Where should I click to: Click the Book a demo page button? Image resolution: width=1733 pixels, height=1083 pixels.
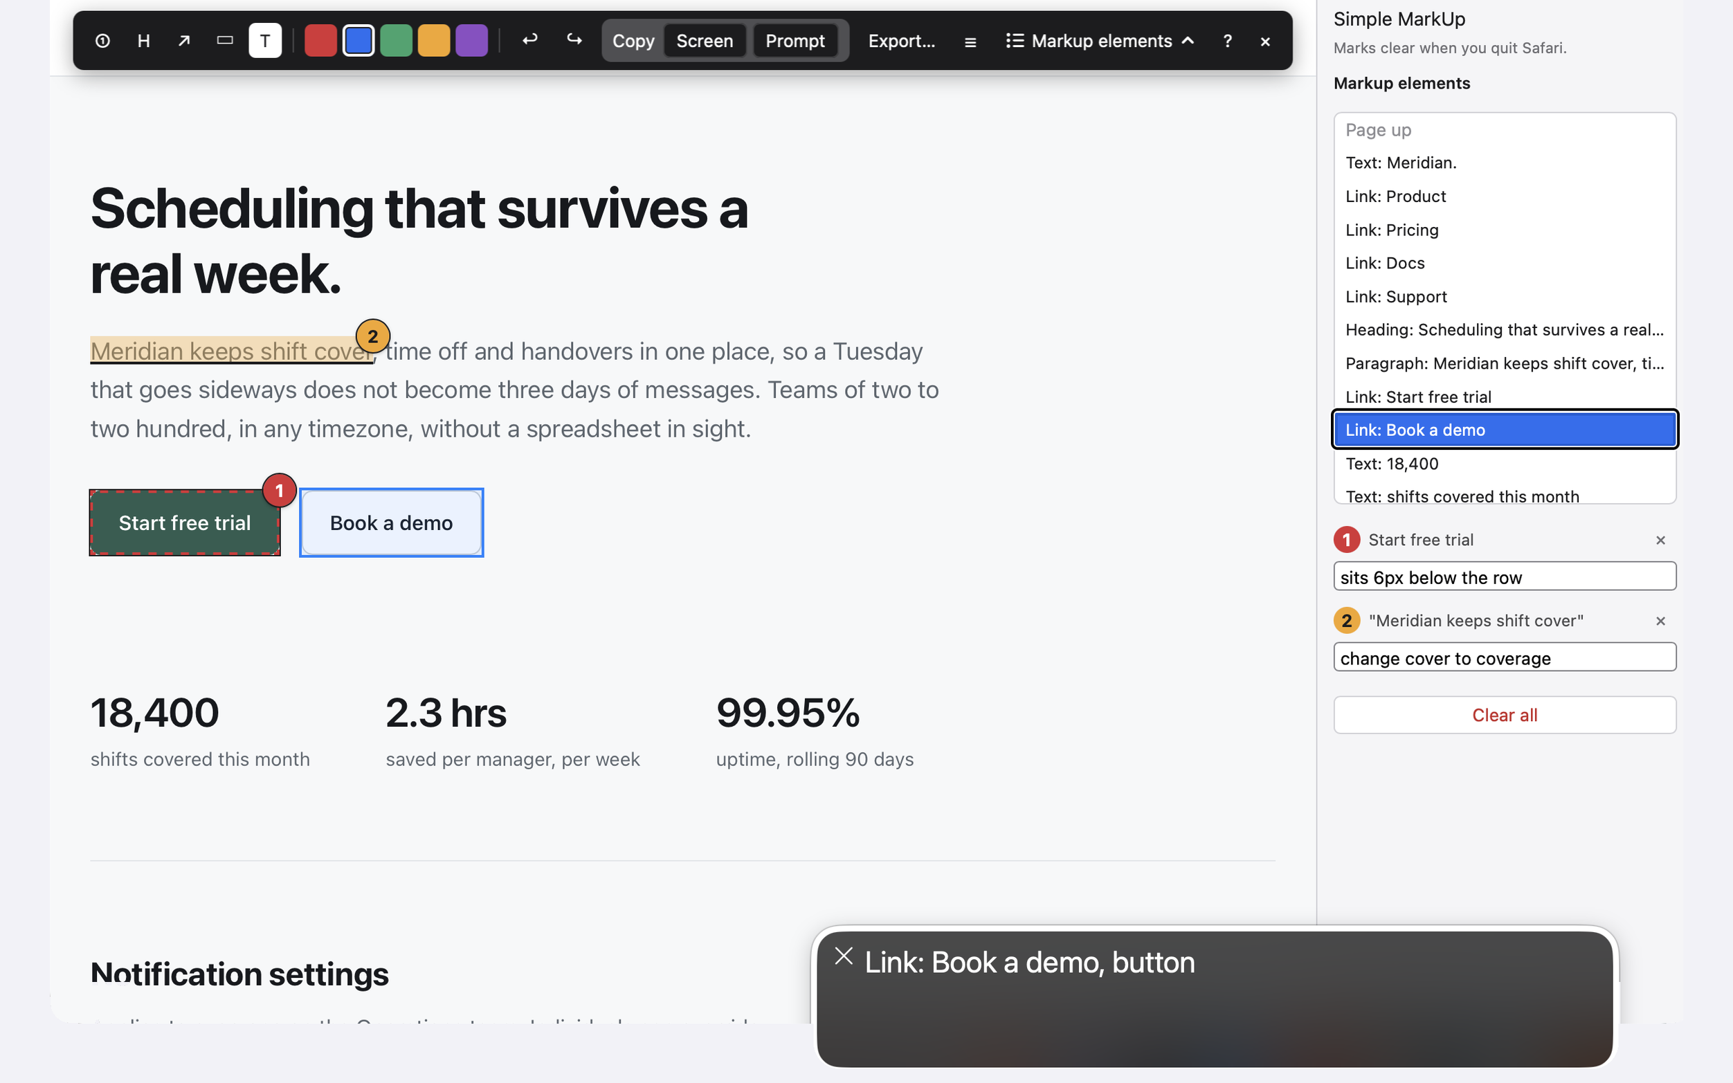click(x=391, y=523)
